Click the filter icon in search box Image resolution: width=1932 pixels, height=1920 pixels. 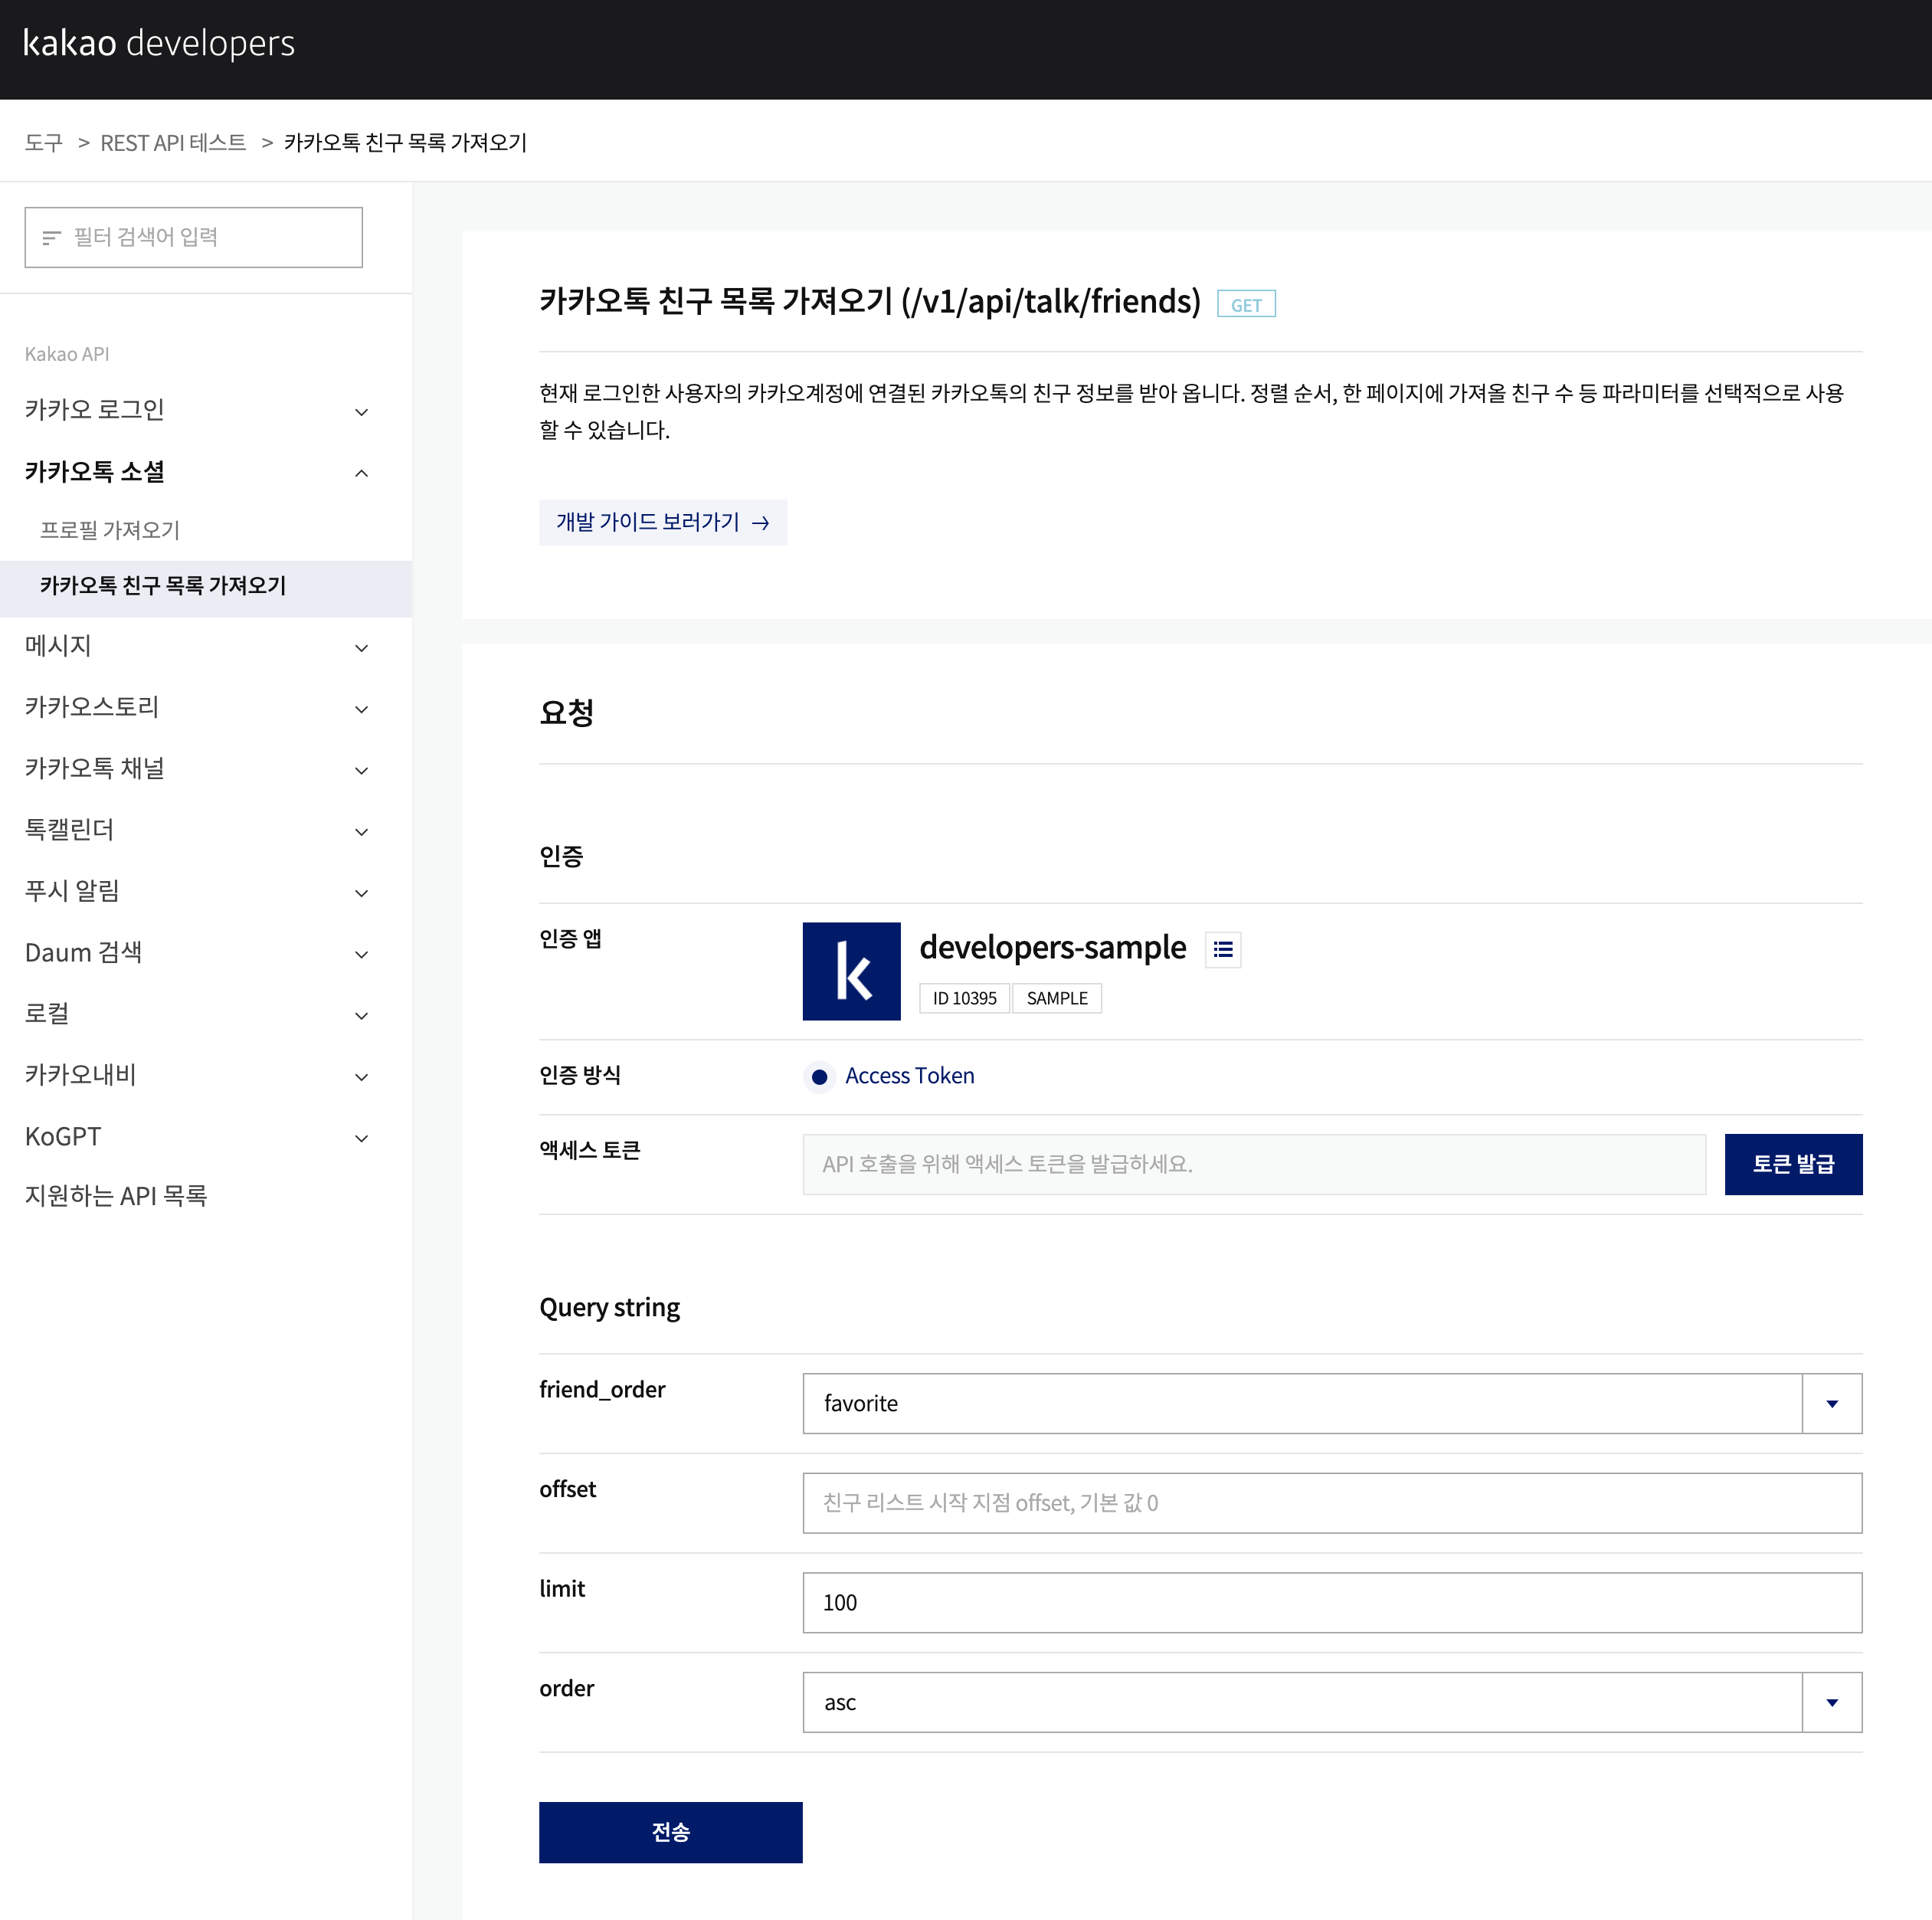pyautogui.click(x=51, y=238)
